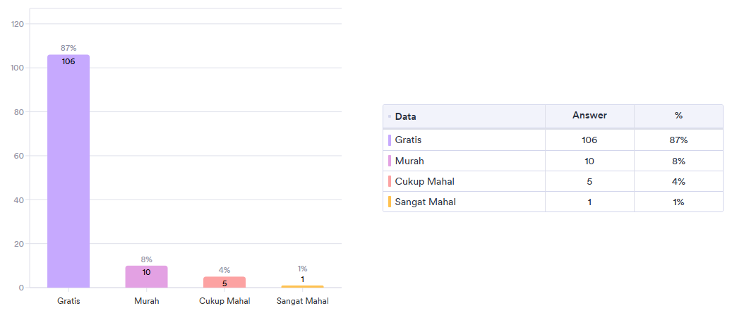
Task: Click Murah label on the x-axis
Action: (146, 301)
